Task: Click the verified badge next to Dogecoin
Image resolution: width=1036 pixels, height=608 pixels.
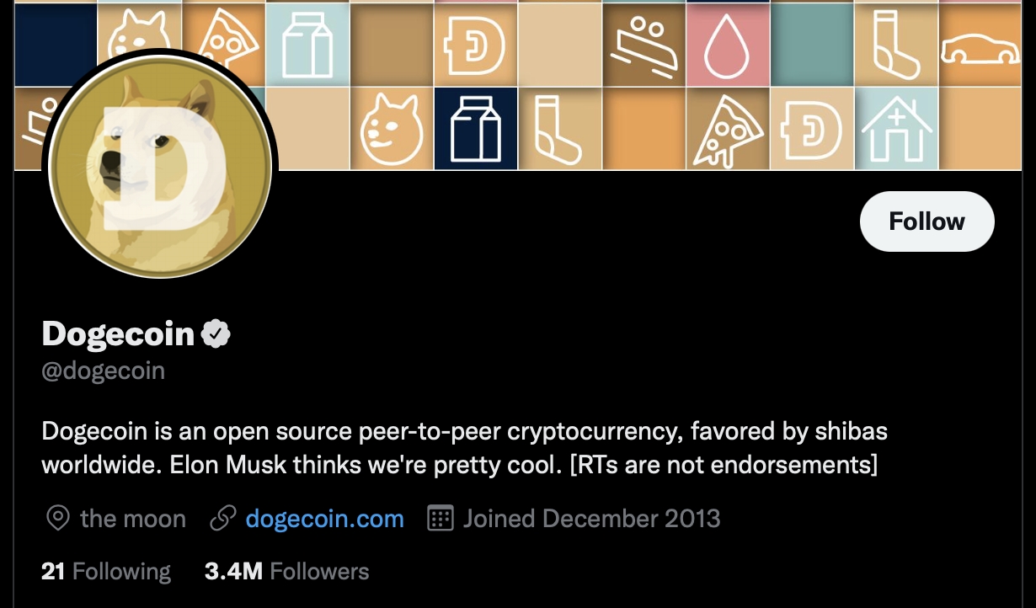Action: click(x=216, y=334)
